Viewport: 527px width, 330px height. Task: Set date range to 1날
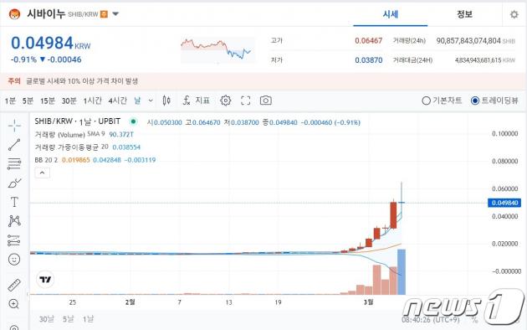[89, 319]
